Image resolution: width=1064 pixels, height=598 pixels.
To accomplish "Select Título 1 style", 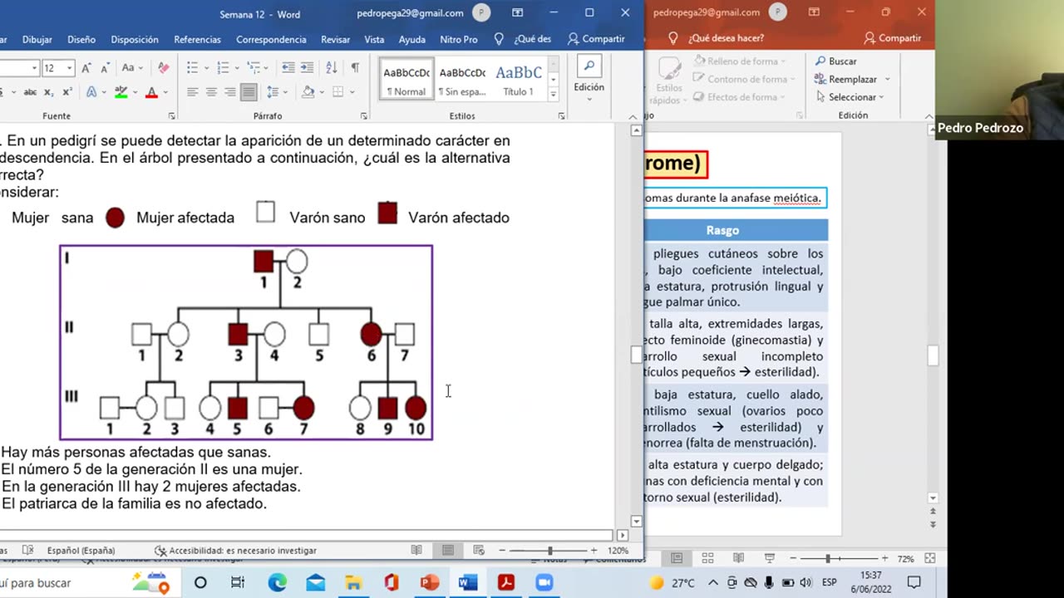I will [x=519, y=81].
